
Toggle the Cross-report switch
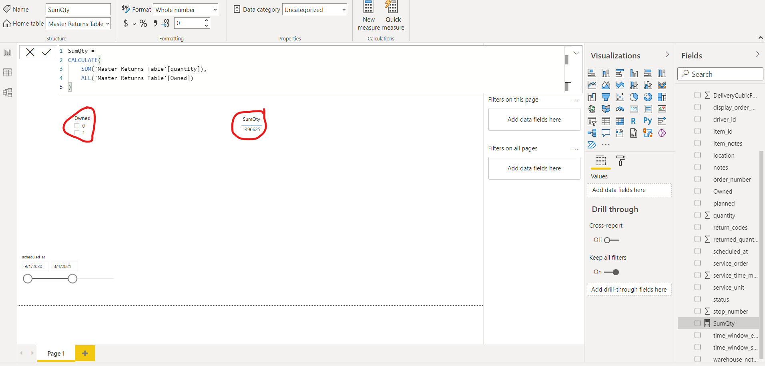611,240
